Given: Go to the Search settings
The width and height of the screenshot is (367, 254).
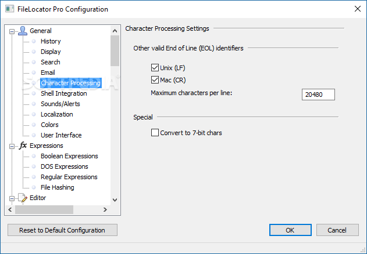Looking at the screenshot, I should [51, 62].
